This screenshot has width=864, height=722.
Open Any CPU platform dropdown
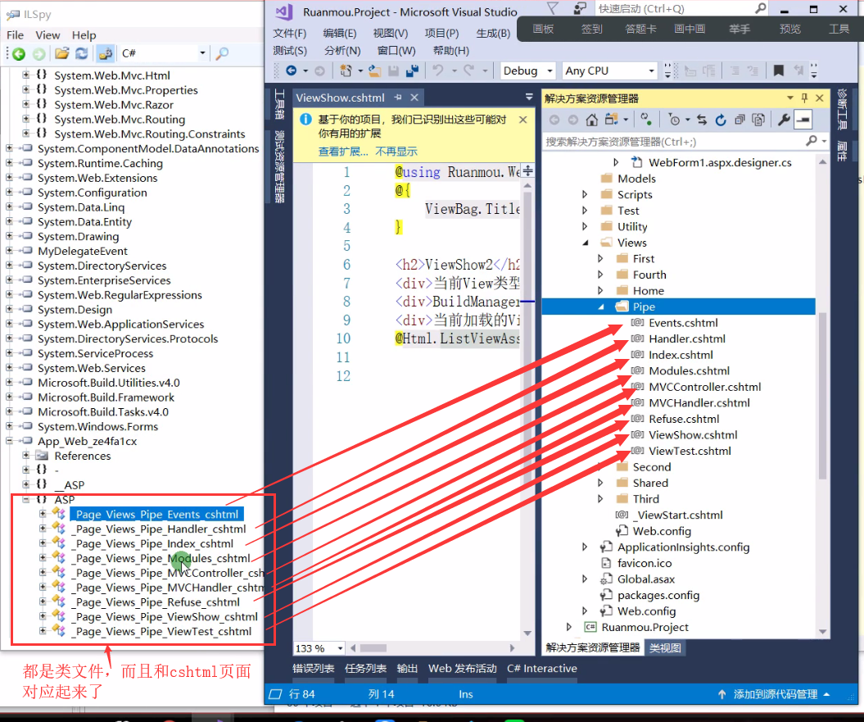[x=609, y=70]
